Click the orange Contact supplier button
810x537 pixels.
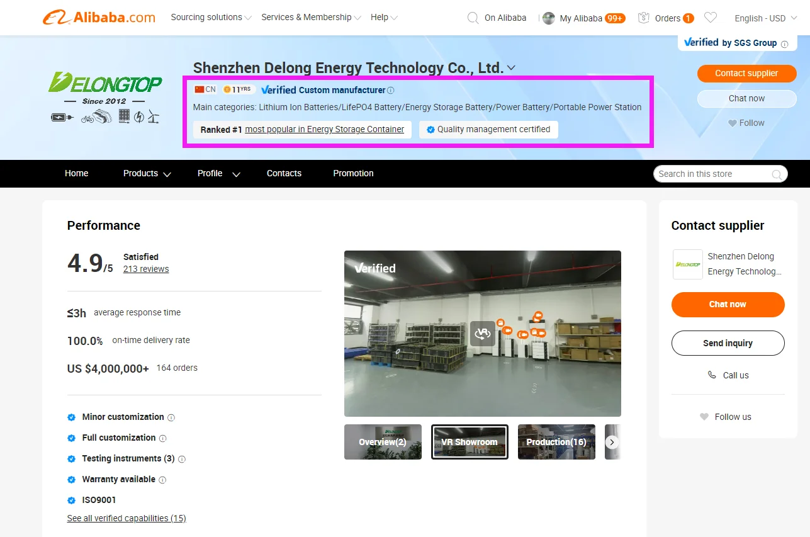coord(746,73)
